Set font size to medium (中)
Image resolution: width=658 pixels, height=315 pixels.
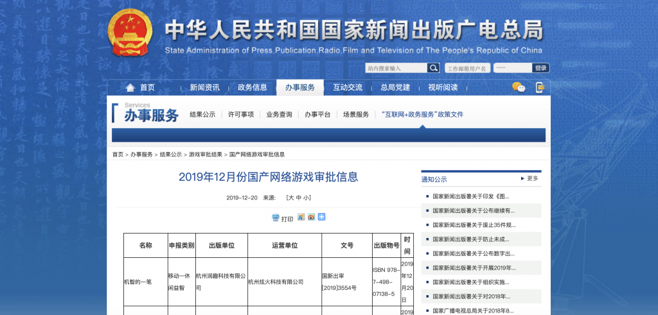pyautogui.click(x=298, y=198)
